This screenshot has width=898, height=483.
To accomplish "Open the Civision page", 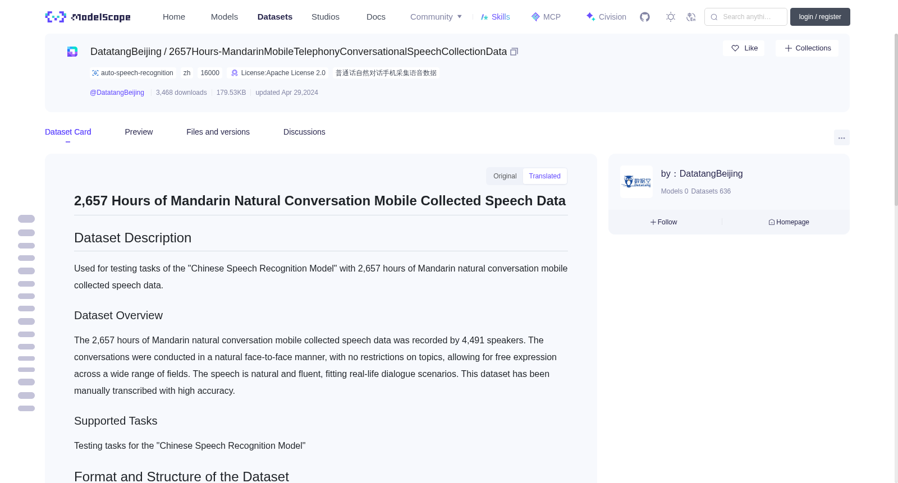I will click(606, 17).
